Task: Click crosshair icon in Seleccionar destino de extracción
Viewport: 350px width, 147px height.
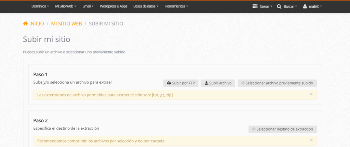Action: pos(254,129)
